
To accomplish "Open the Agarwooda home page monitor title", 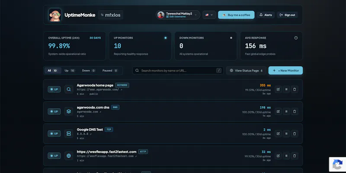I will click(95, 85).
